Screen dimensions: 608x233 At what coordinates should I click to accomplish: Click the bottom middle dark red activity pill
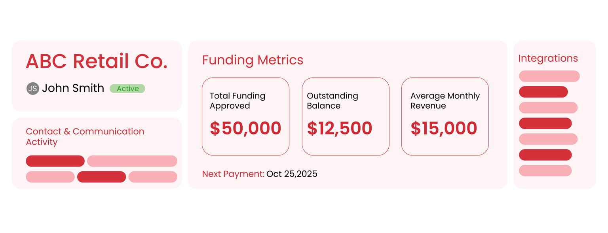[101, 177]
